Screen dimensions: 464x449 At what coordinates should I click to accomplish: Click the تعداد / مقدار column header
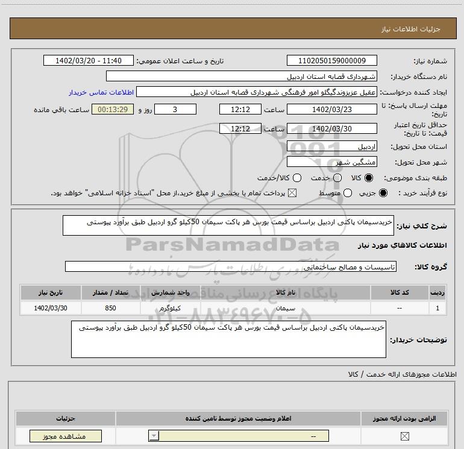tap(110, 292)
